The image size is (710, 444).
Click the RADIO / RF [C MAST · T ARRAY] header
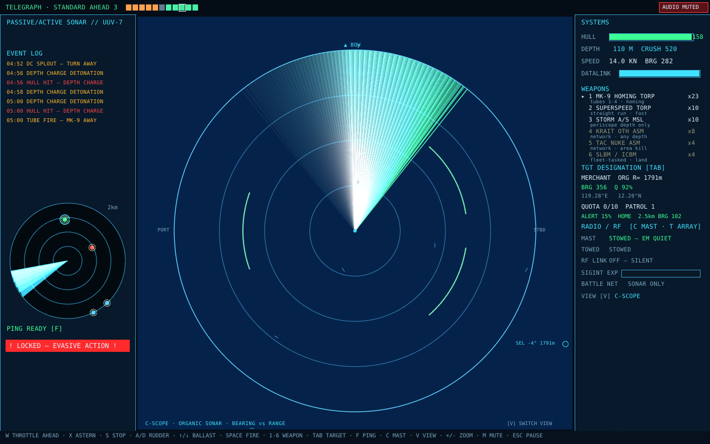click(641, 226)
